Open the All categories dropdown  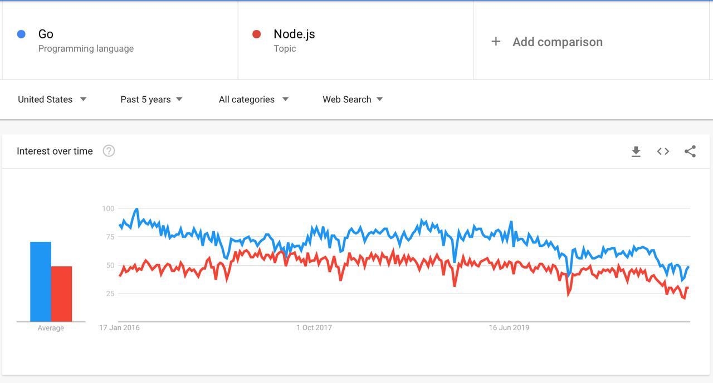tap(253, 100)
